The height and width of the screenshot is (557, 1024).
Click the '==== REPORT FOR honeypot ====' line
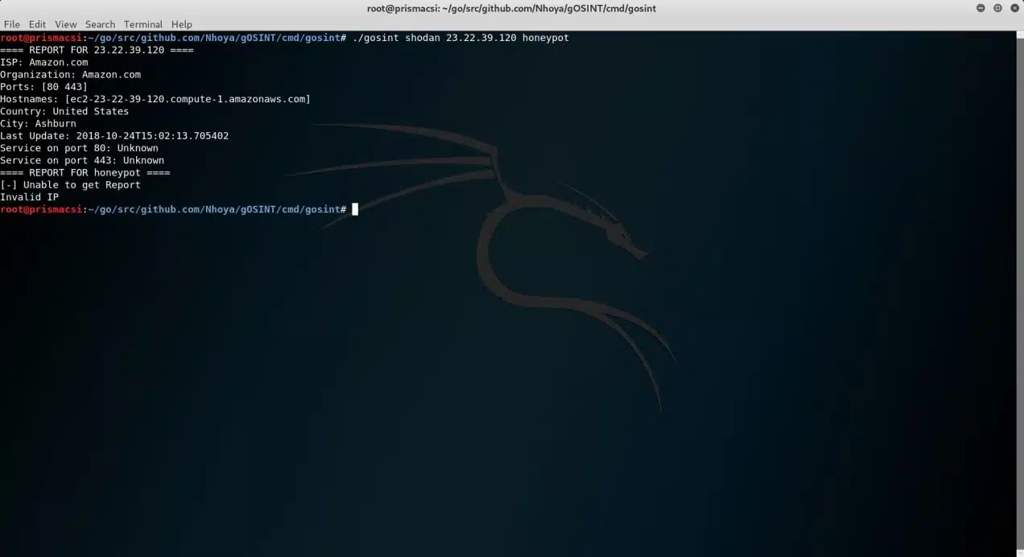pyautogui.click(x=85, y=172)
